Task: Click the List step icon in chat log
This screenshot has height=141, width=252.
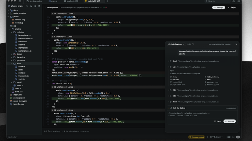Action: click(x=171, y=67)
